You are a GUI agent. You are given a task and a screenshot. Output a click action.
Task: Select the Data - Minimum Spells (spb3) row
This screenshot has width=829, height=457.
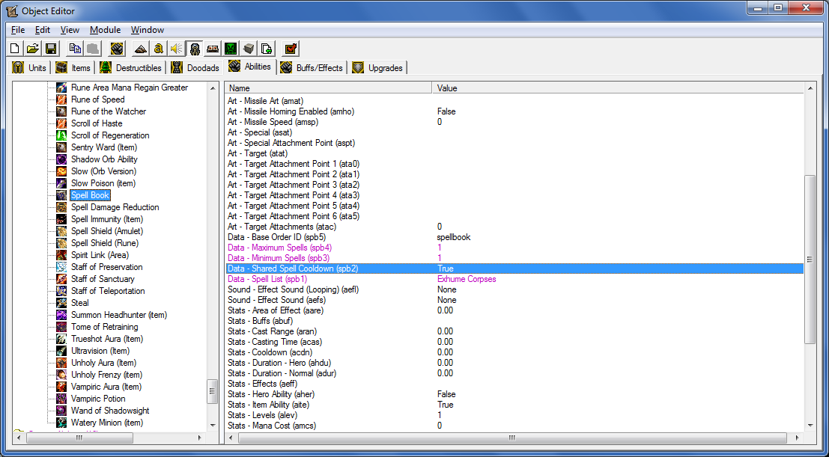coord(514,258)
